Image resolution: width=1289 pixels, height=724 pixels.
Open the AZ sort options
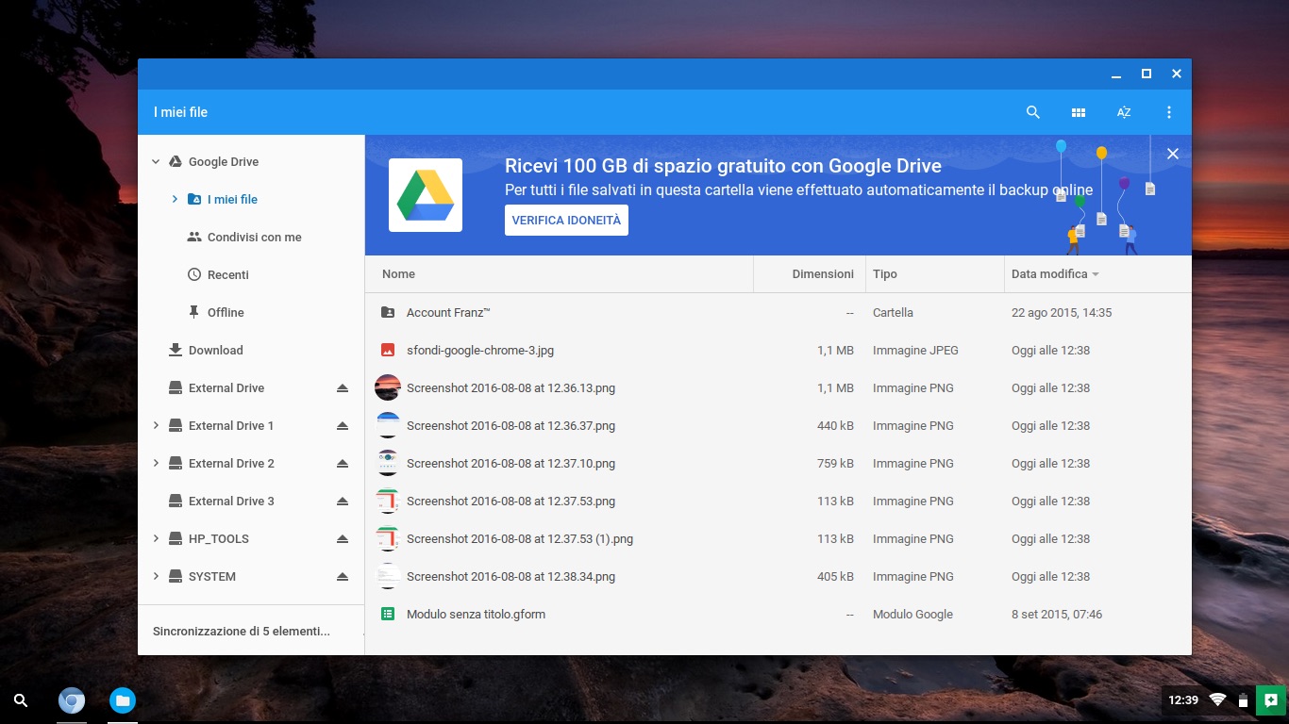[1124, 112]
